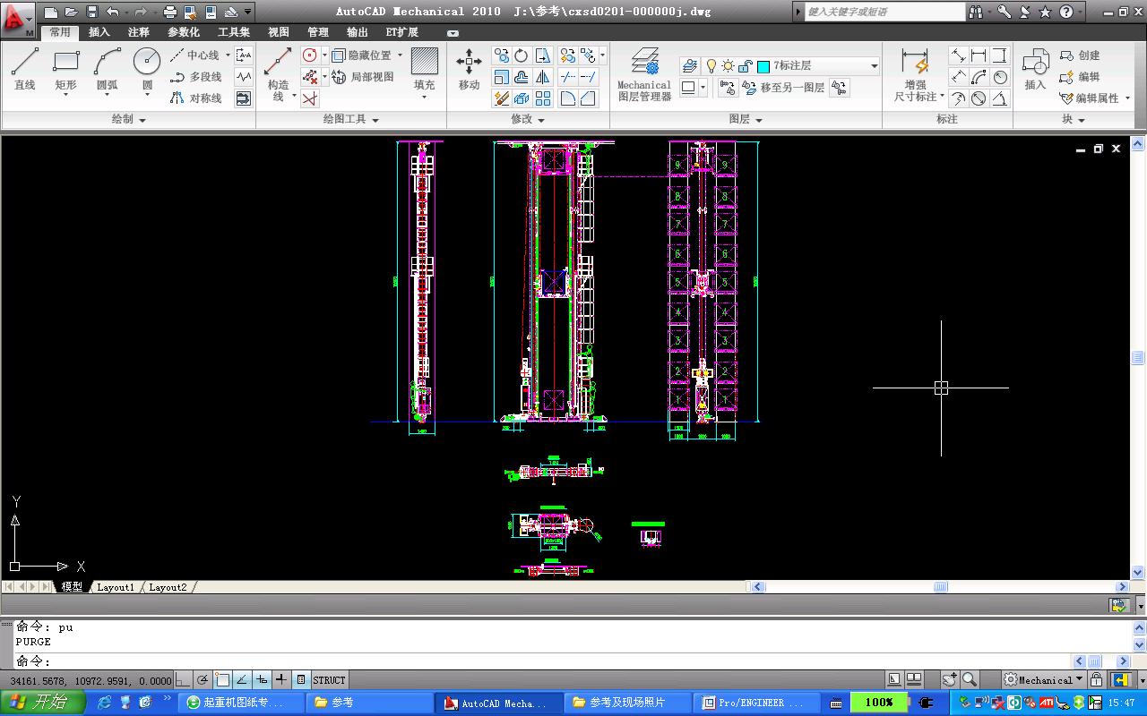This screenshot has width=1147, height=716.
Task: Click the 创建 block button
Action: coord(1080,55)
